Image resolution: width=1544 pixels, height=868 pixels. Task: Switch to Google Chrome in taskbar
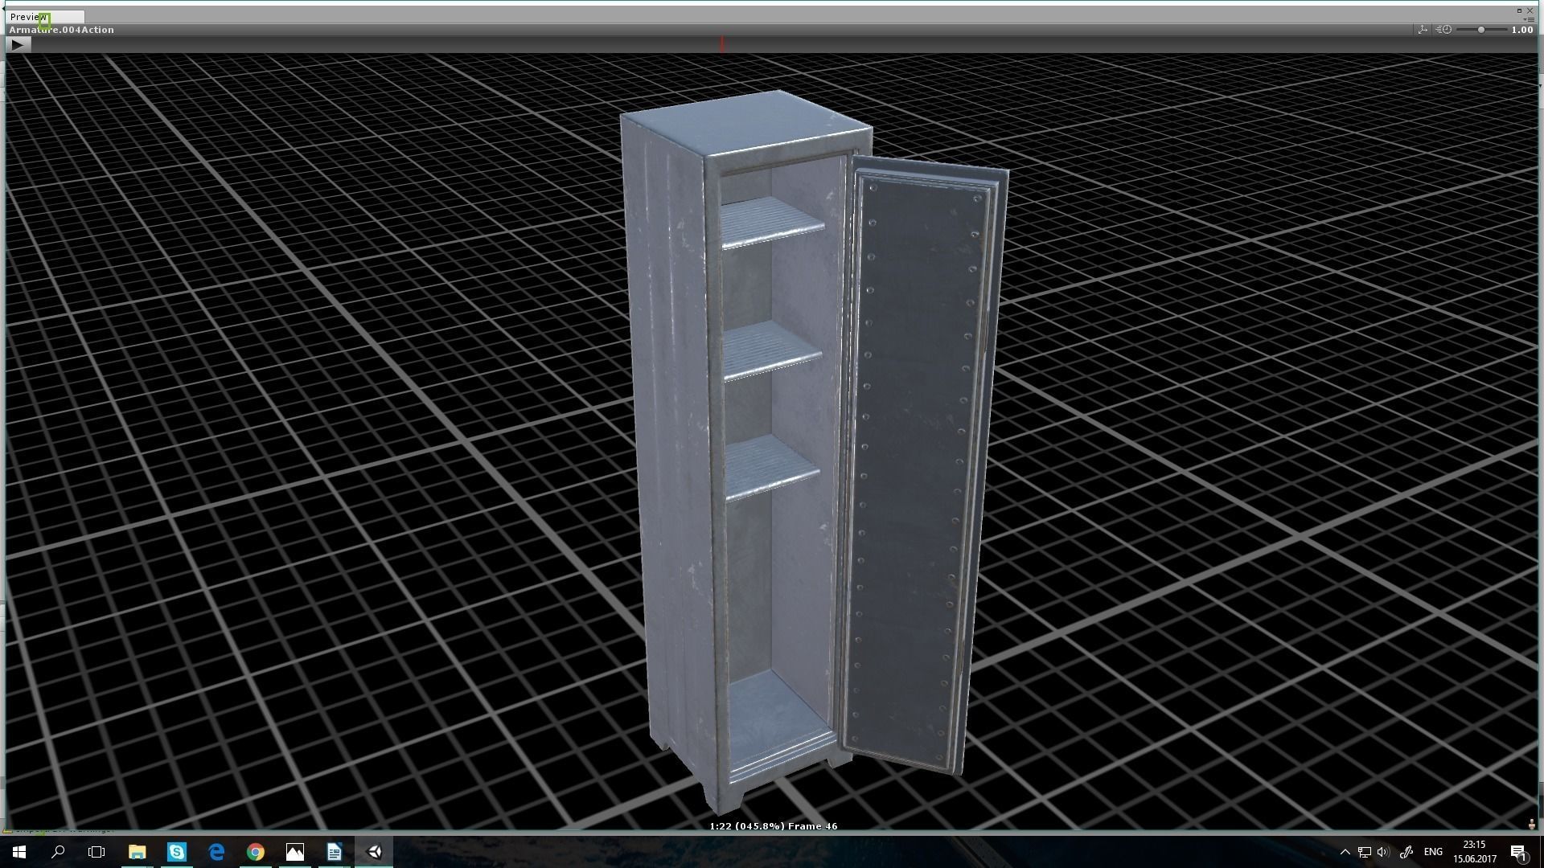[x=255, y=852]
